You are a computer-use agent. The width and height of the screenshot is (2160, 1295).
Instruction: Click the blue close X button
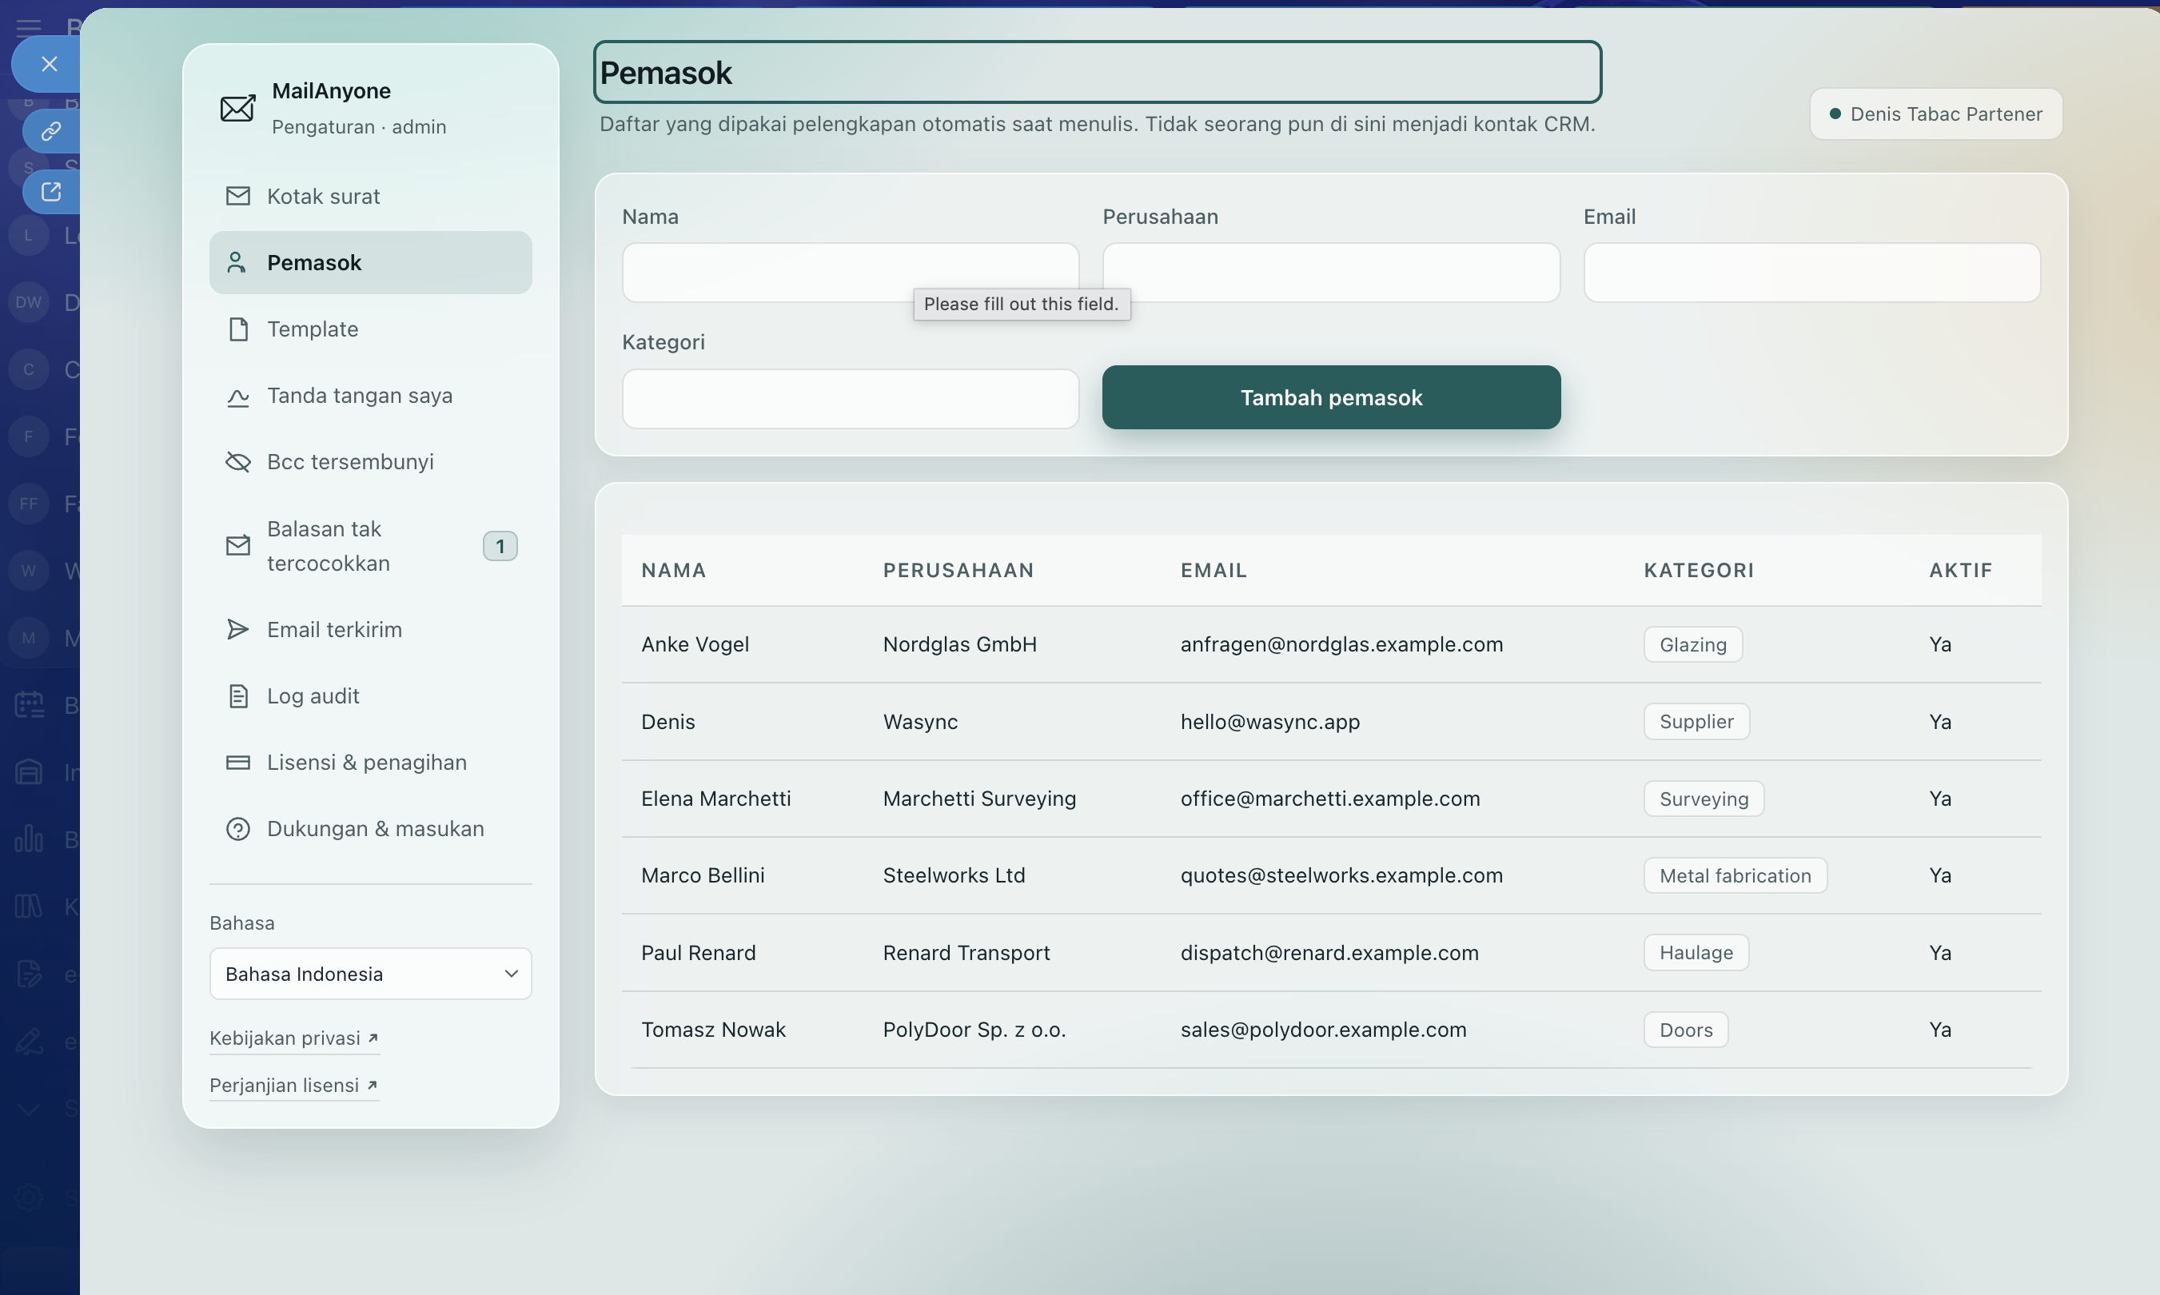[48, 64]
